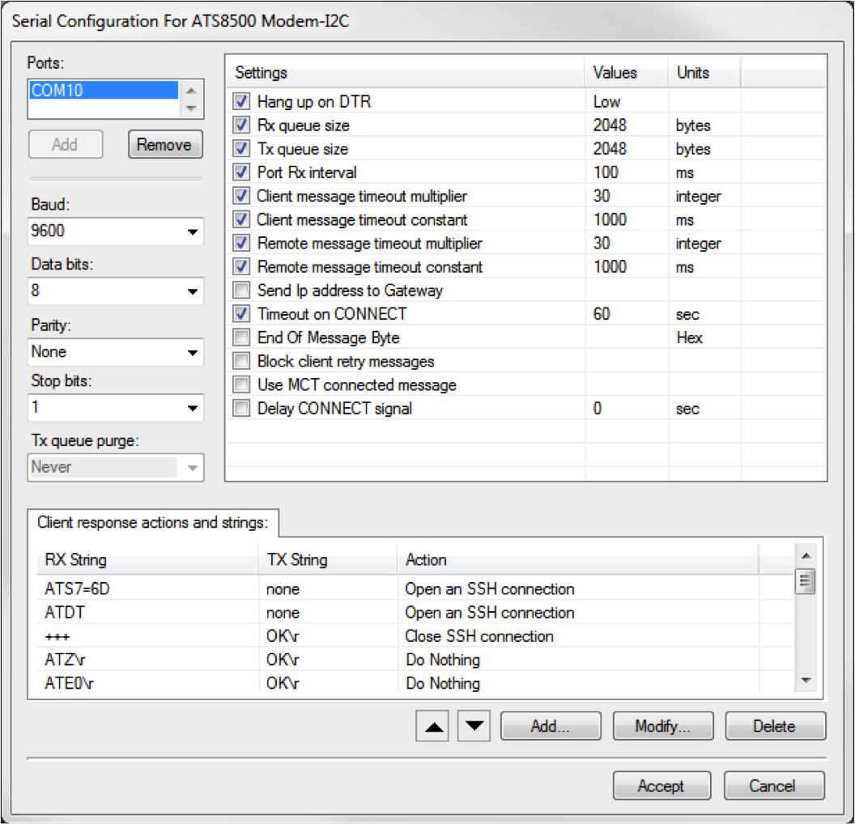
Task: Click response list scroll-down arrow
Action: [805, 681]
